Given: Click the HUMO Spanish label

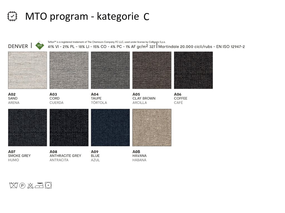Looking at the screenshot, I should tap(13, 160).
